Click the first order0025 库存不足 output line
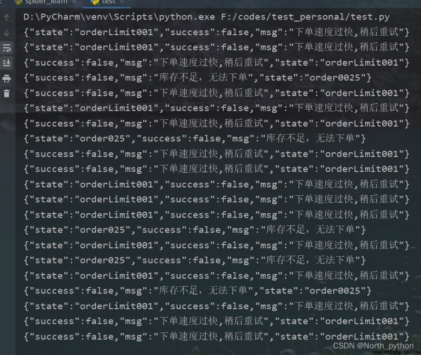 click(x=197, y=78)
